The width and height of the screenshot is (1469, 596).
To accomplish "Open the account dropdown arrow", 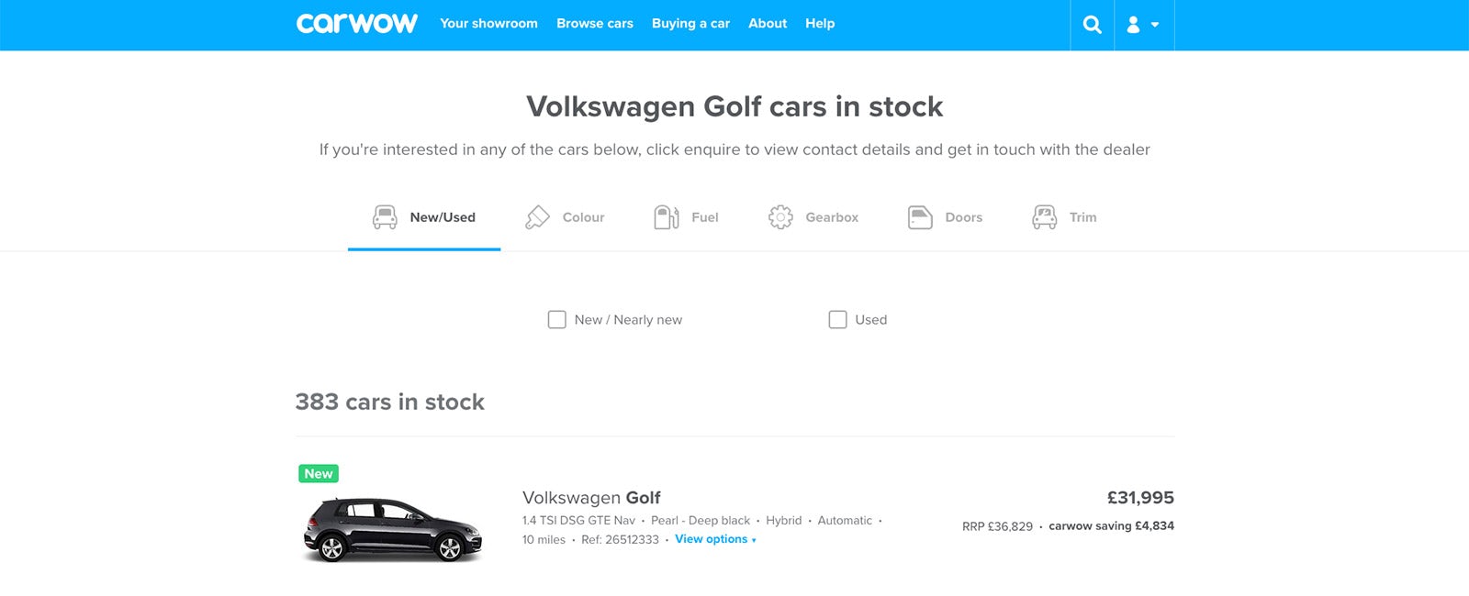I will pos(1155,25).
